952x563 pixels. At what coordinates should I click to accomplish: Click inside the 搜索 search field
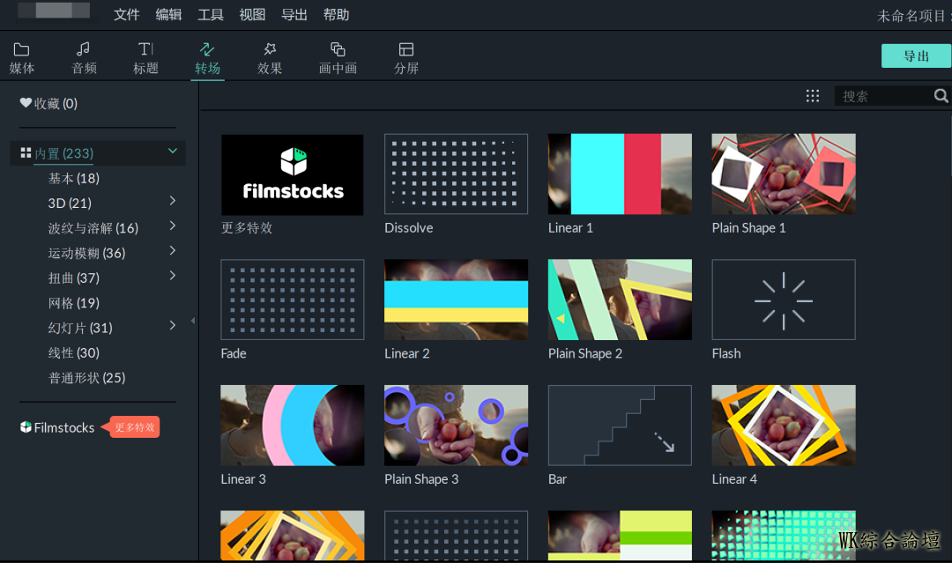click(x=883, y=96)
